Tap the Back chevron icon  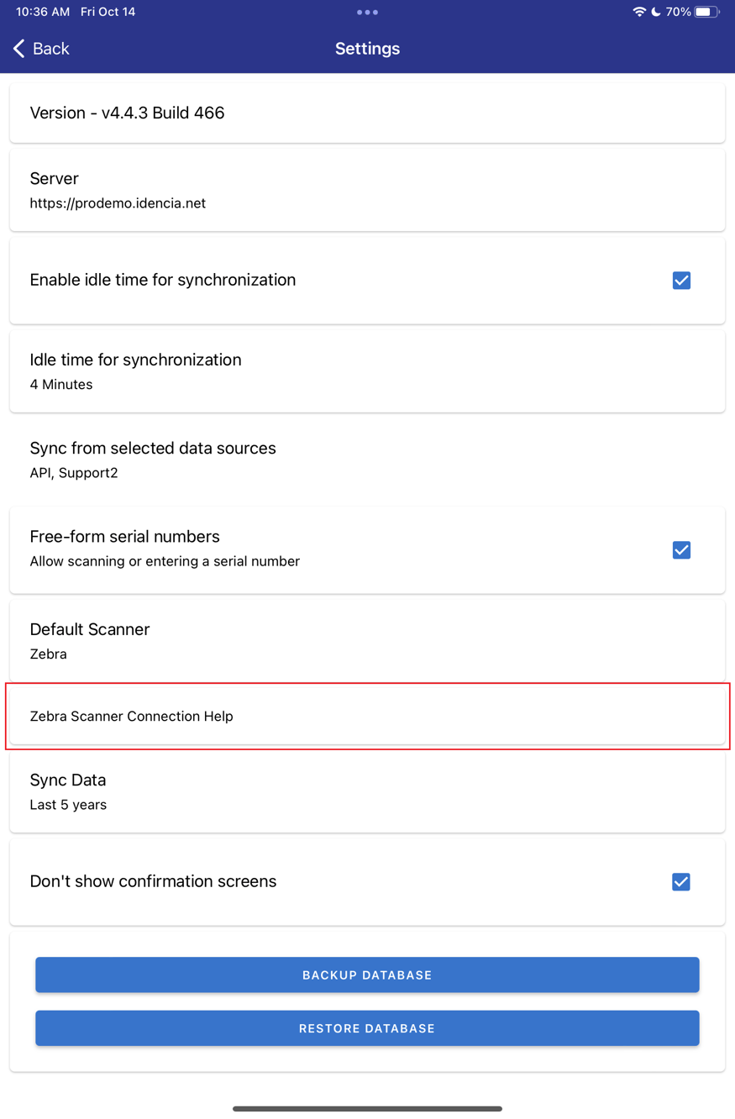(18, 49)
